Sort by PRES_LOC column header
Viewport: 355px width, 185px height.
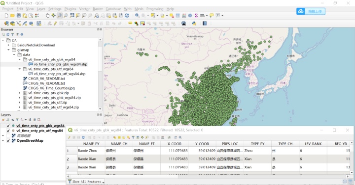(230, 144)
